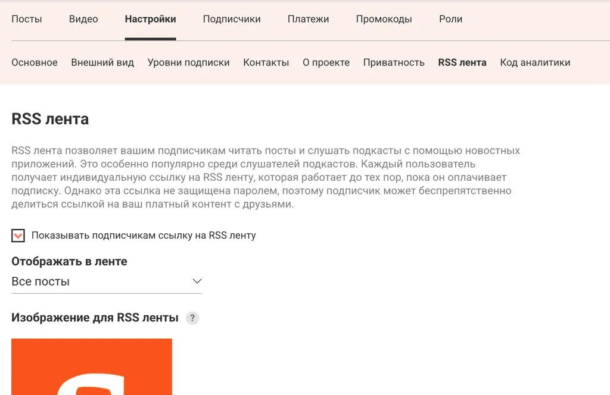Open the О проекте section
The width and height of the screenshot is (610, 395).
pyautogui.click(x=326, y=62)
